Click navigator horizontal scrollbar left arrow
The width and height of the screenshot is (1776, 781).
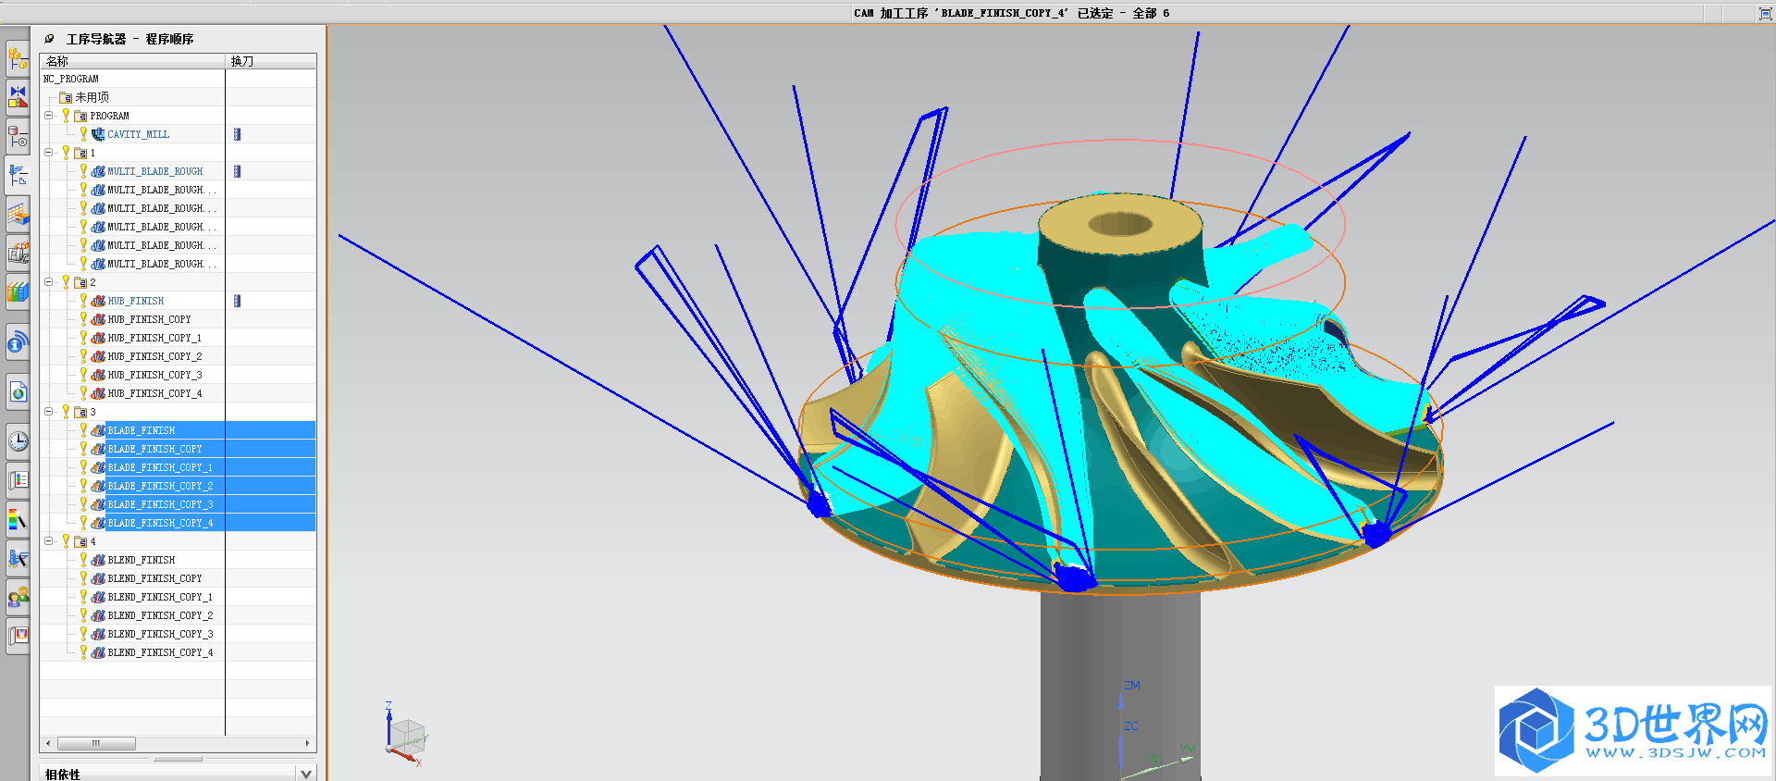click(x=48, y=743)
